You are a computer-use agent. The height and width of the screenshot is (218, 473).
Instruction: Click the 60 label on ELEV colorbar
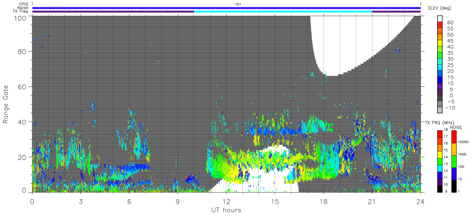coord(450,23)
